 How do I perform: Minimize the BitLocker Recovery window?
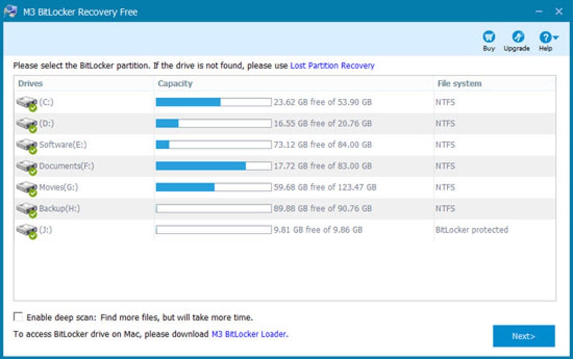(x=539, y=11)
